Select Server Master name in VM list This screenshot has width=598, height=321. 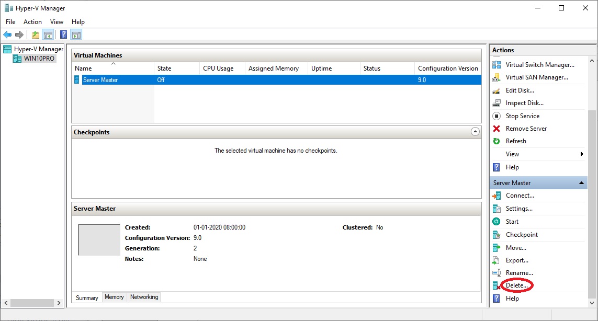(100, 79)
